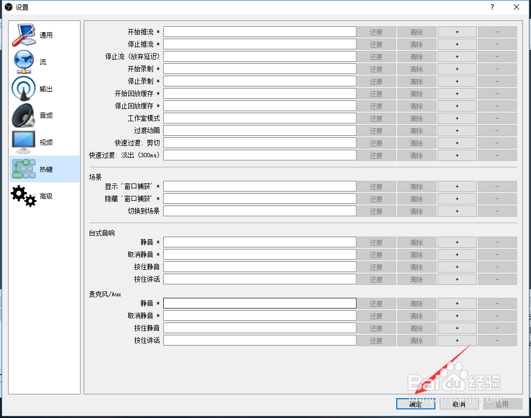Click the 台式音响 section heading
The height and width of the screenshot is (418, 531).
pos(101,233)
